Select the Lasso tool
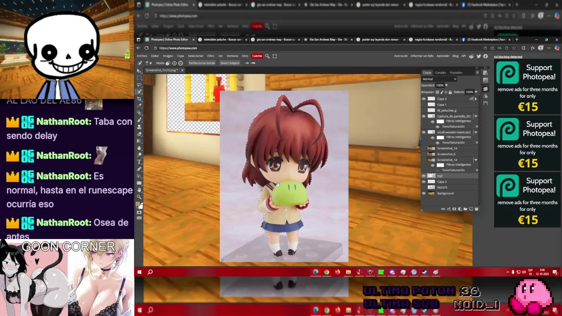 (x=139, y=85)
